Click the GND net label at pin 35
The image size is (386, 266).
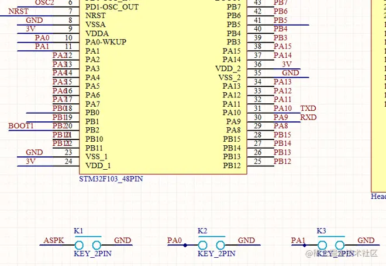pyautogui.click(x=291, y=73)
